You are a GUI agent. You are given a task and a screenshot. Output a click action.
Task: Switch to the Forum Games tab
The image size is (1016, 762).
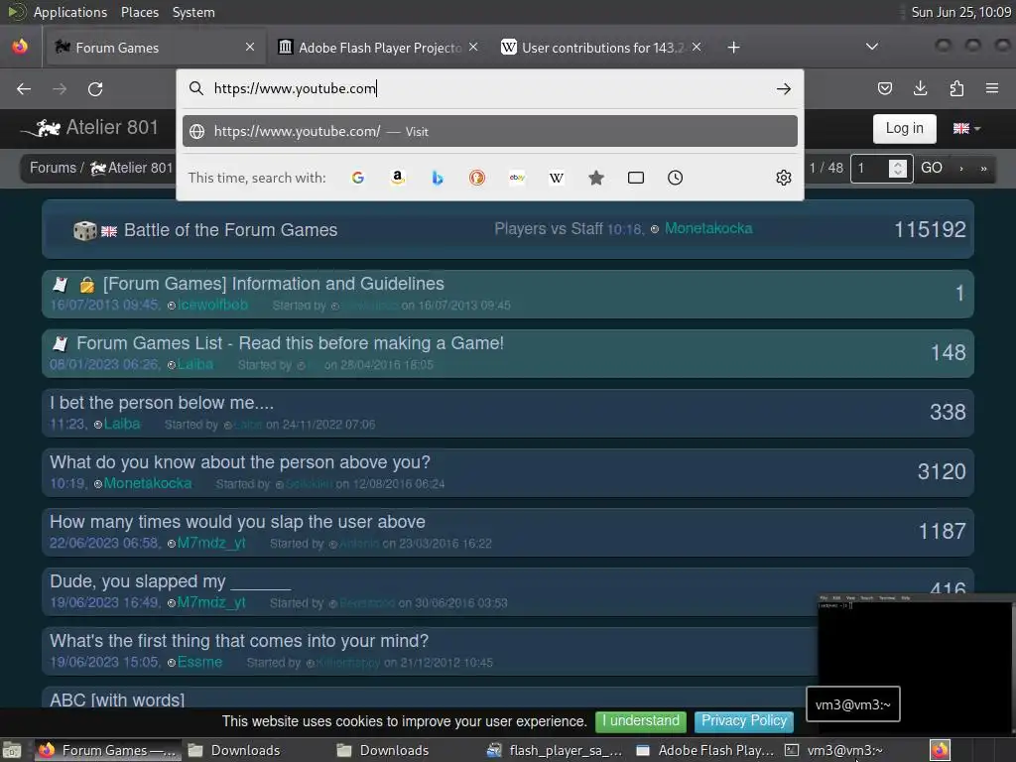(x=155, y=48)
